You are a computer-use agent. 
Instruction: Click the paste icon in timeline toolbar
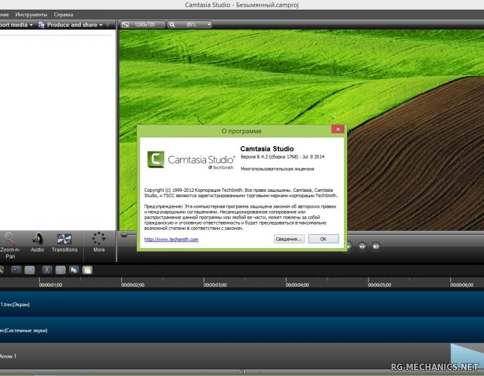[x=87, y=270]
